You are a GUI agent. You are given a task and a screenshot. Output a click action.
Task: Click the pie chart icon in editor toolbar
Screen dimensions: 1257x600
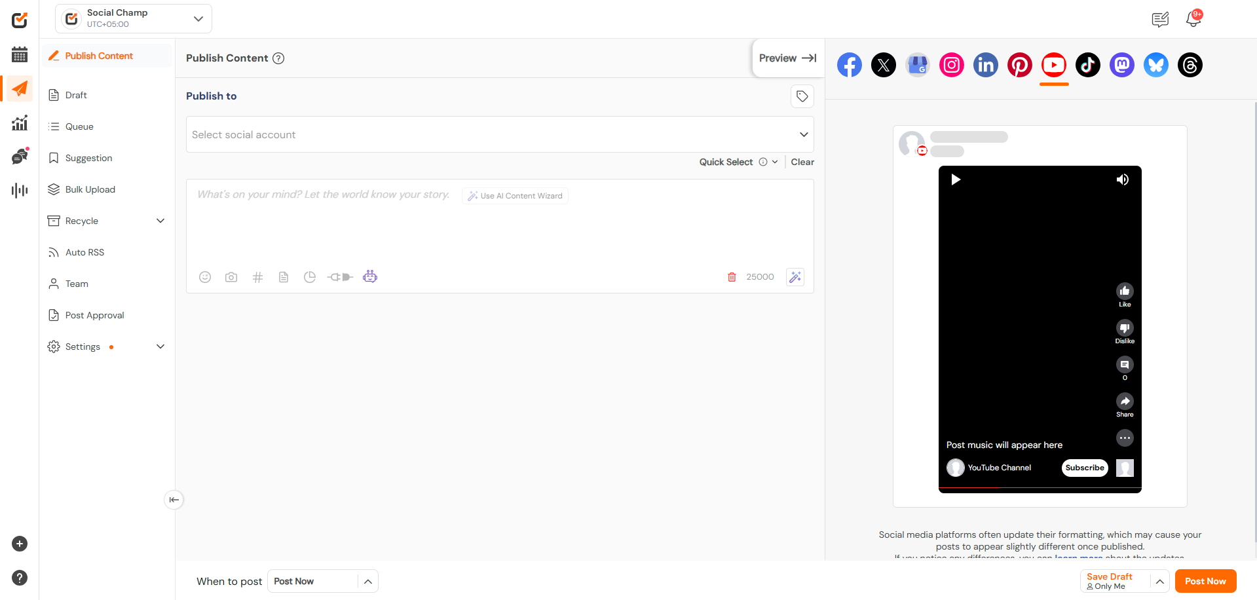pyautogui.click(x=310, y=277)
